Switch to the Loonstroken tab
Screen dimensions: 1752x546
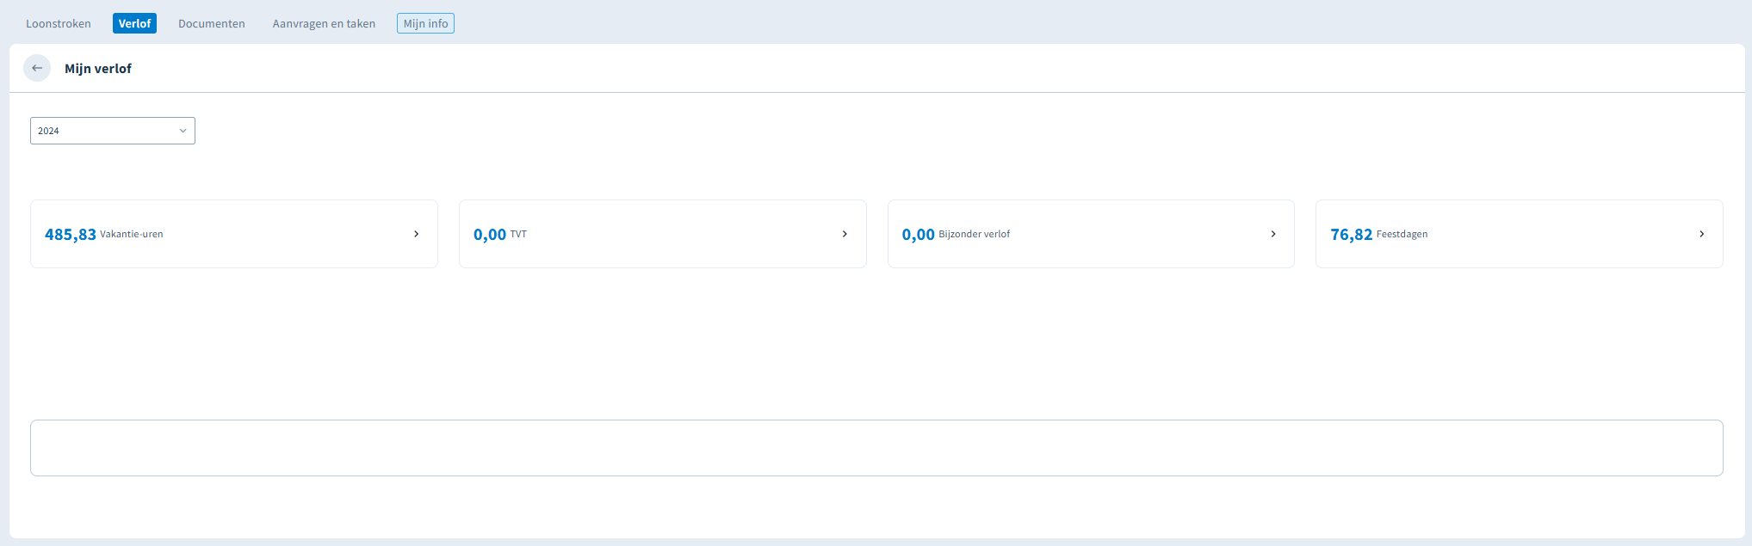click(x=59, y=23)
